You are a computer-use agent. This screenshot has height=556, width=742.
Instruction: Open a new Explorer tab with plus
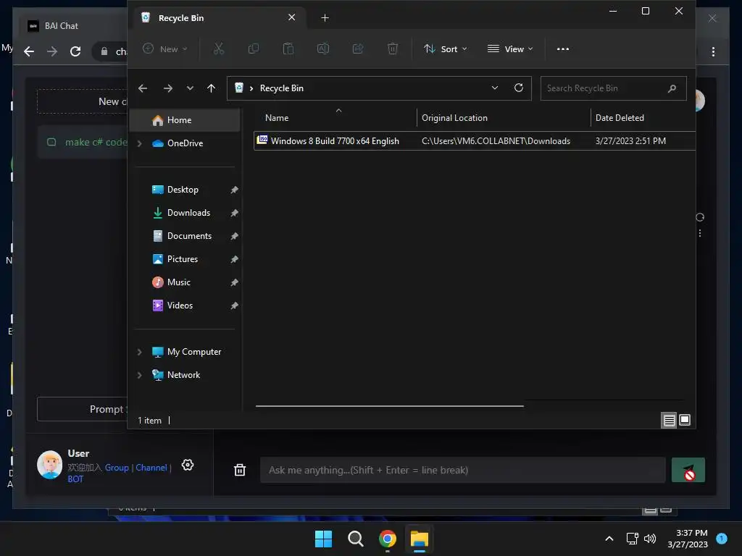point(325,18)
